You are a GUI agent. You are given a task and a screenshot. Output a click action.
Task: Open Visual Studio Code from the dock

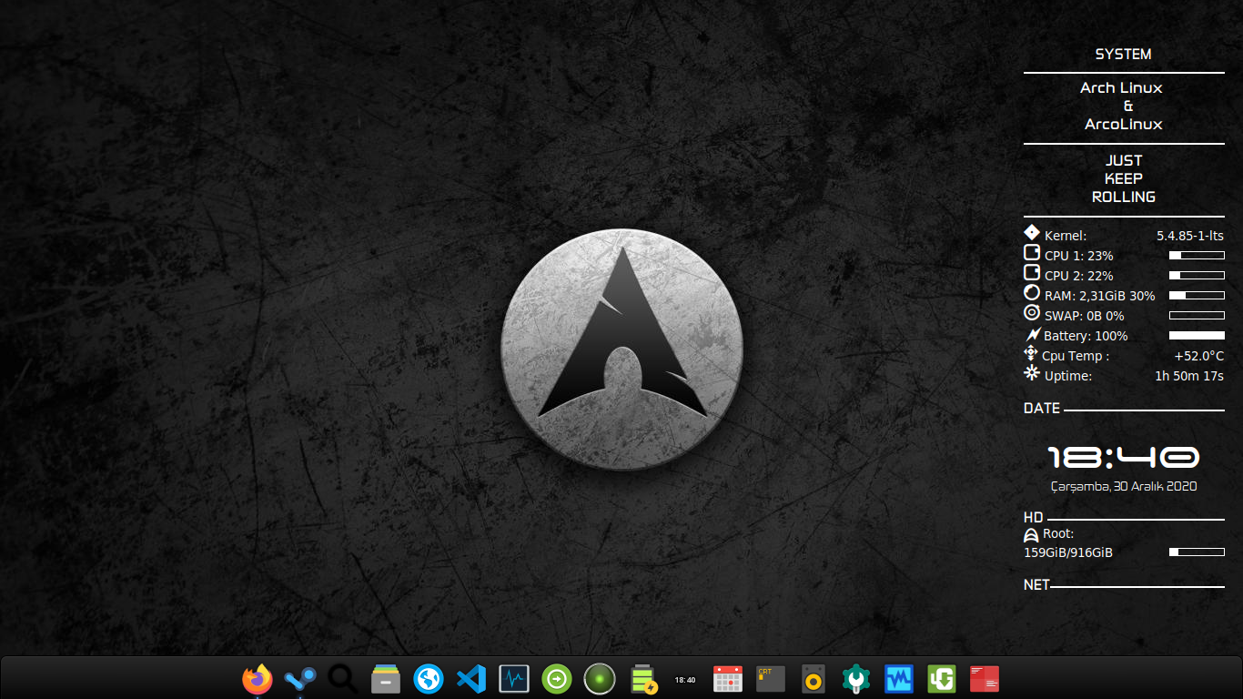[471, 679]
